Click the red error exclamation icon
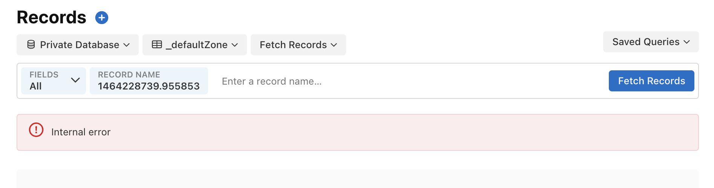This screenshot has height=188, width=714. coord(36,130)
